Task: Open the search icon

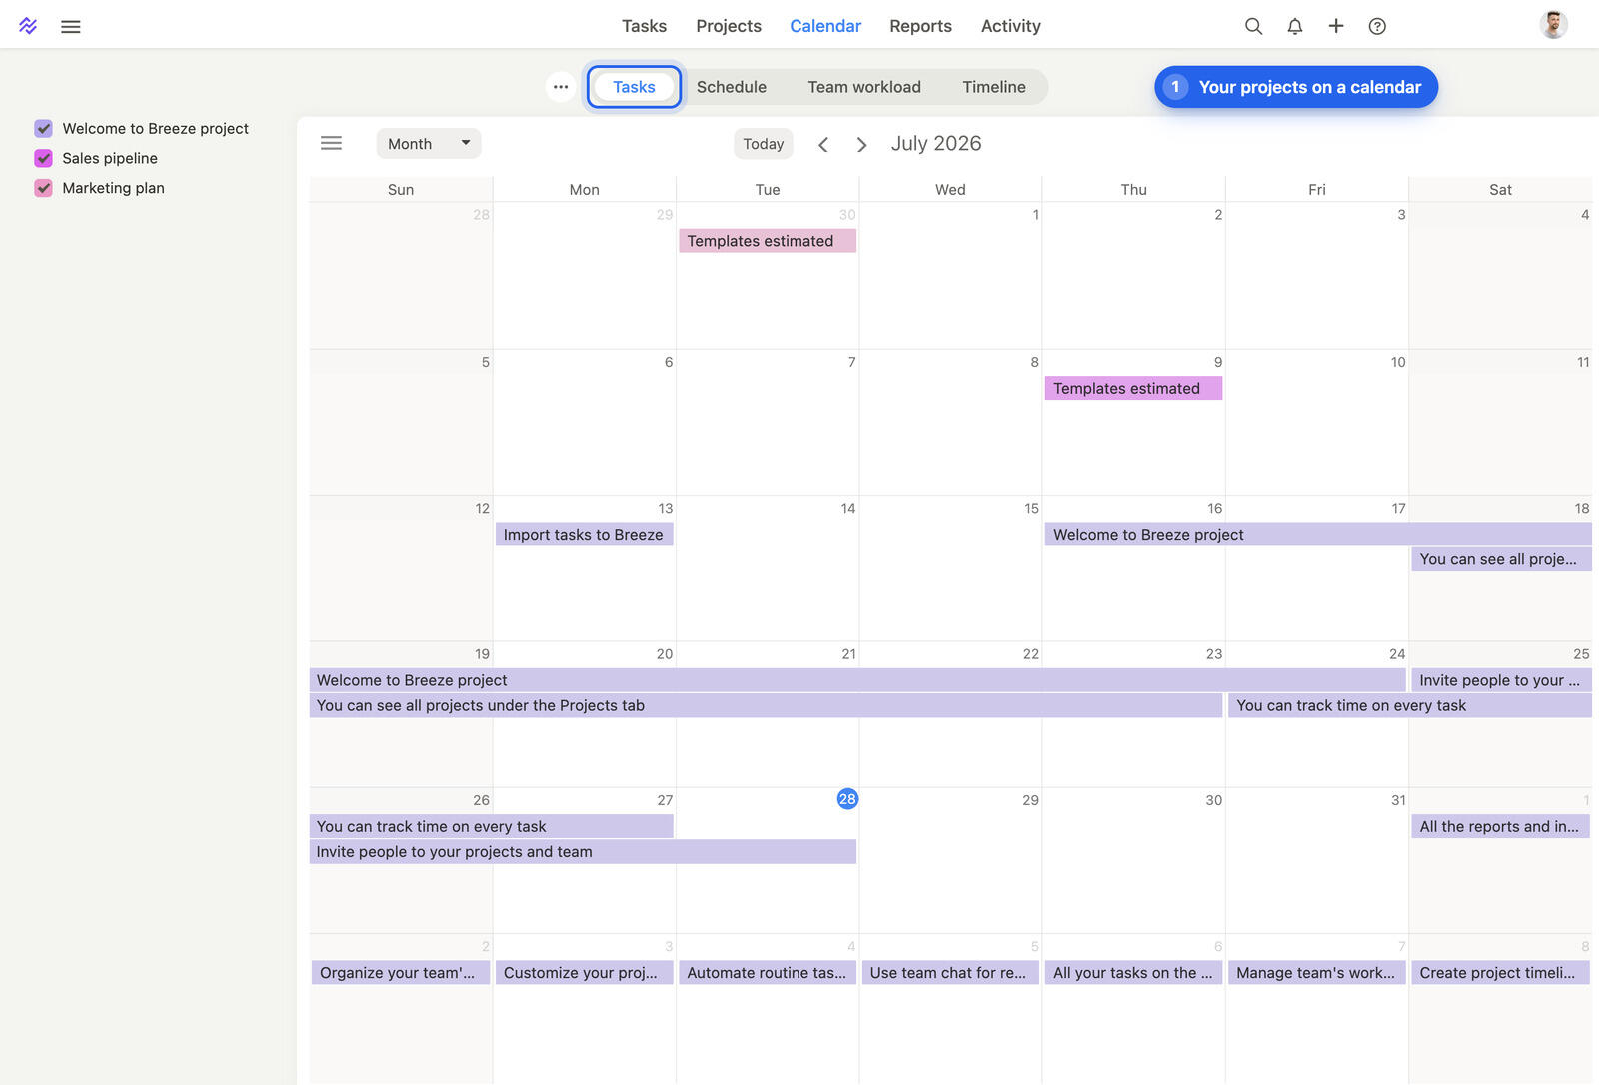Action: 1253,26
